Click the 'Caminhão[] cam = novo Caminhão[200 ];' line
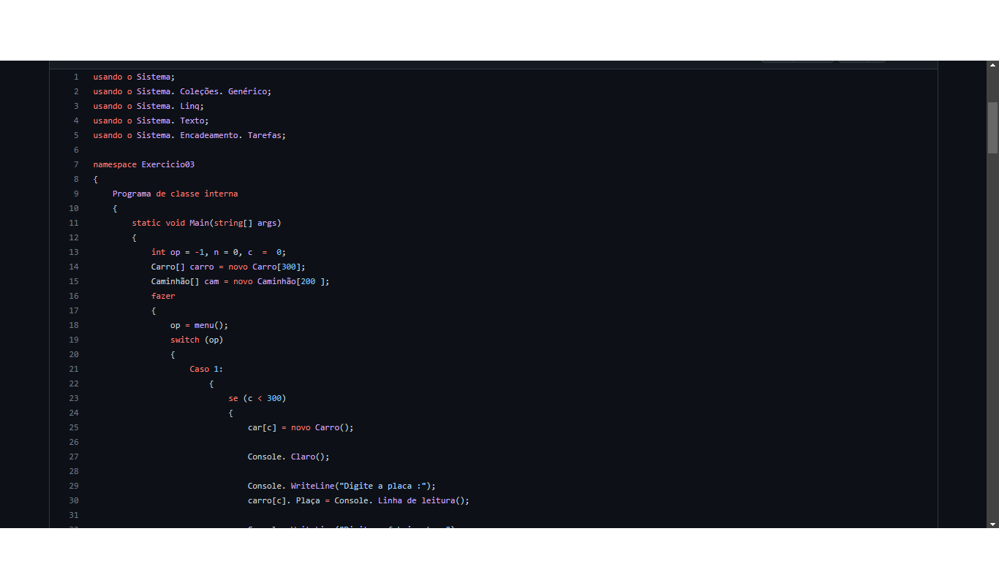This screenshot has width=999, height=561. point(241,281)
